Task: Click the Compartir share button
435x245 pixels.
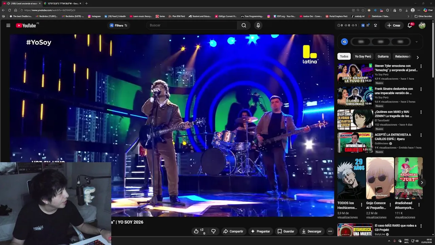Action: coord(233,231)
